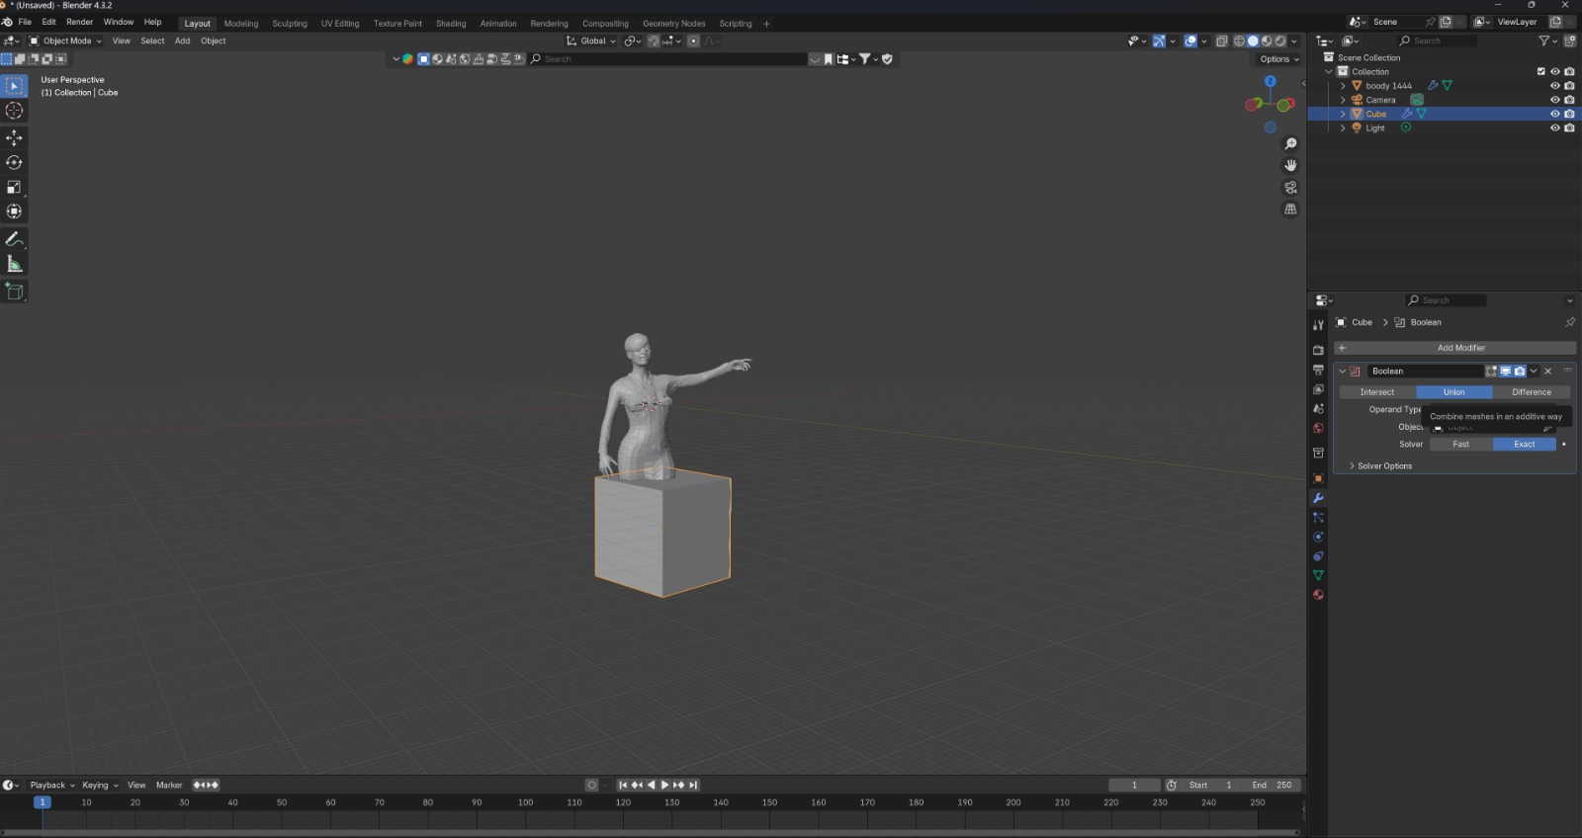Activate the Annotate tool

click(x=14, y=239)
